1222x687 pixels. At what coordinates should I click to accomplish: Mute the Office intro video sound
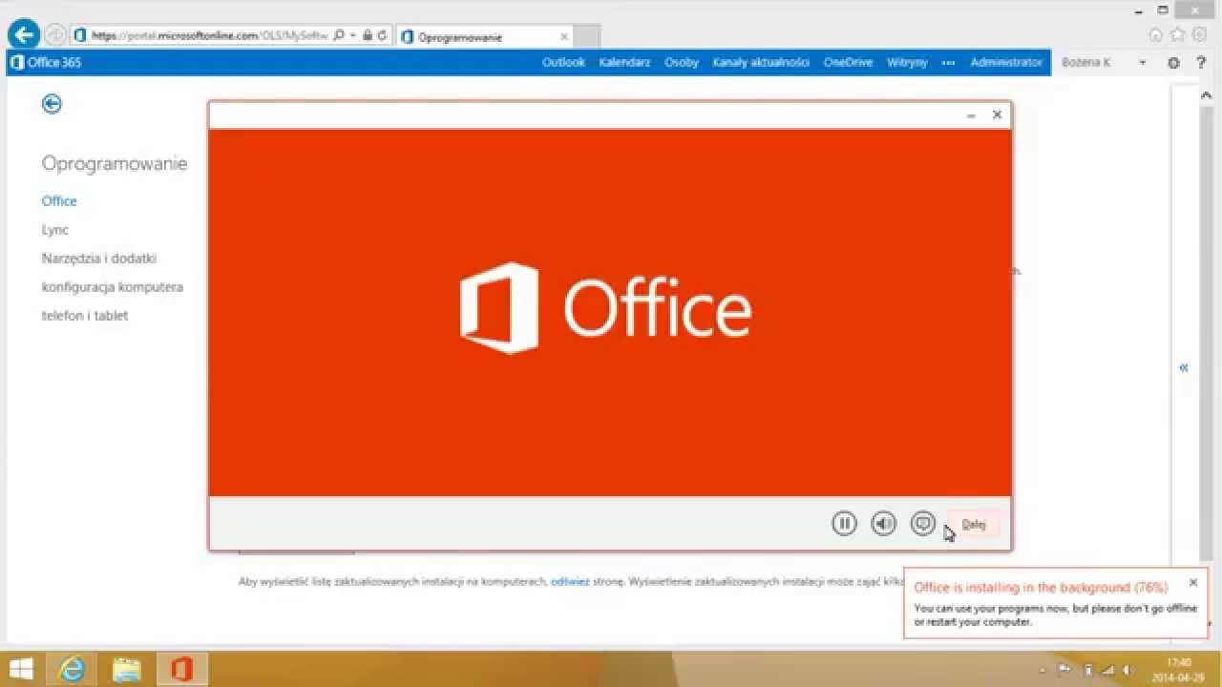pos(884,523)
